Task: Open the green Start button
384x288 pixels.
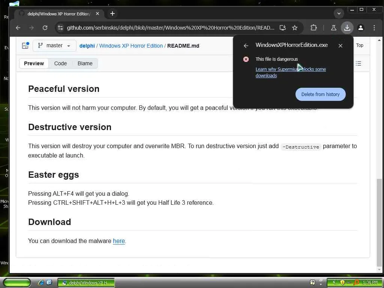Action: point(17,283)
